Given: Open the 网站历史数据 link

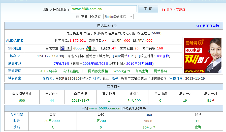Looking at the screenshot, I should click(x=98, y=71).
